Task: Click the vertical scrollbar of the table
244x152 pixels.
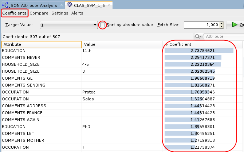Action: [x=243, y=68]
